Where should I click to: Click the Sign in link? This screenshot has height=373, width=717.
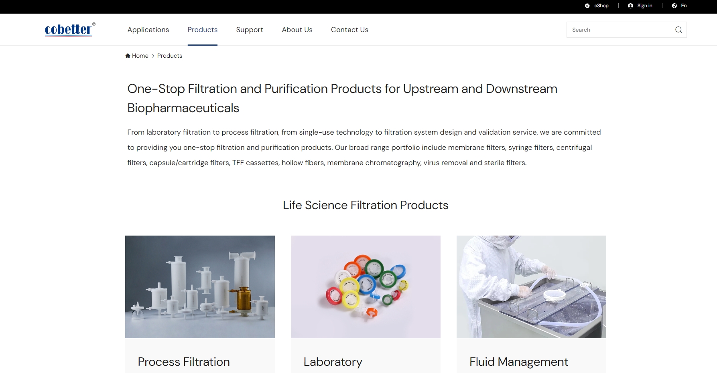pos(644,6)
